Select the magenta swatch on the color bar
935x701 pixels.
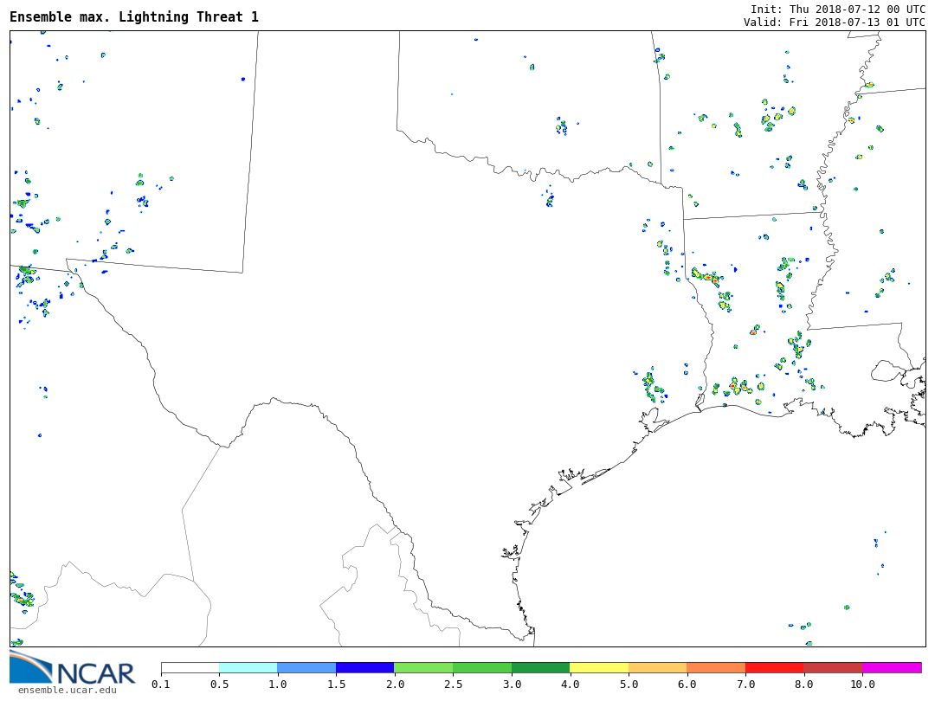[x=892, y=668]
